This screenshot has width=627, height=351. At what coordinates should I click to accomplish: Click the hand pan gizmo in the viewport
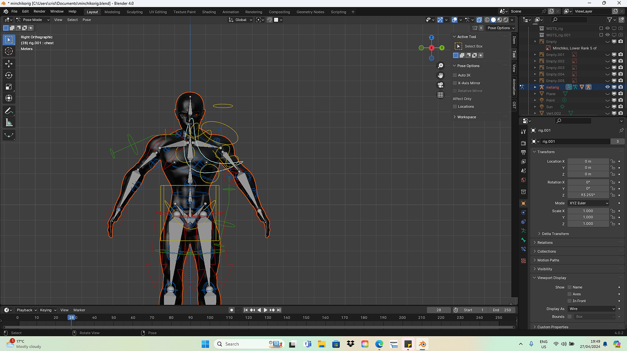click(x=440, y=75)
